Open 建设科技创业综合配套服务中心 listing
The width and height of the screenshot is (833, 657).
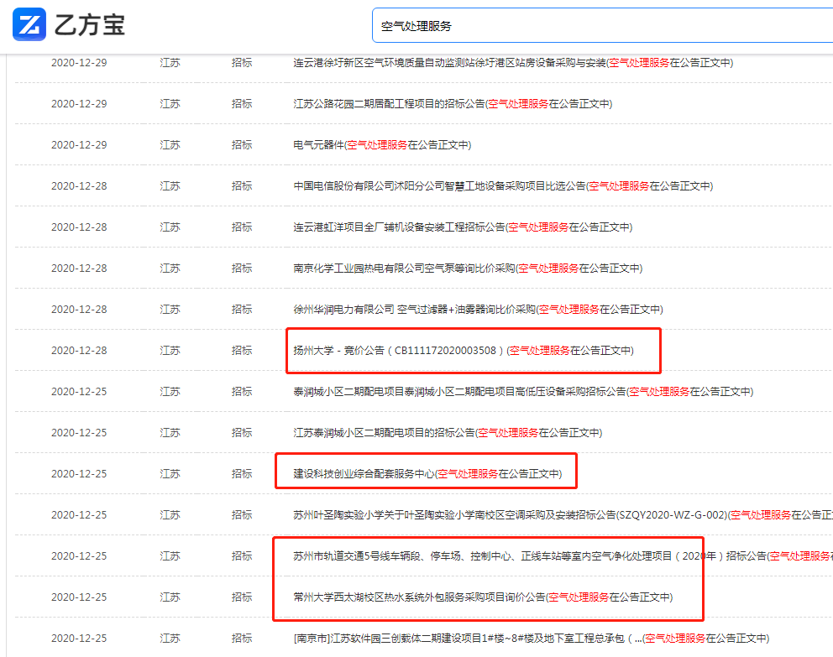pos(427,474)
